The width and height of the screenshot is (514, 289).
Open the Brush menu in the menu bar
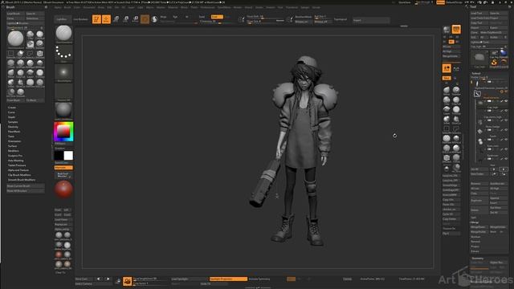(x=67, y=7)
